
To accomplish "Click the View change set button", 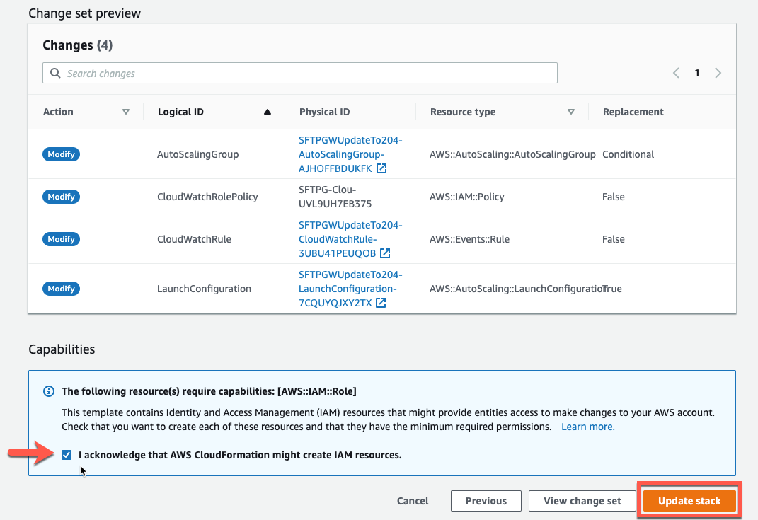I will (x=582, y=501).
